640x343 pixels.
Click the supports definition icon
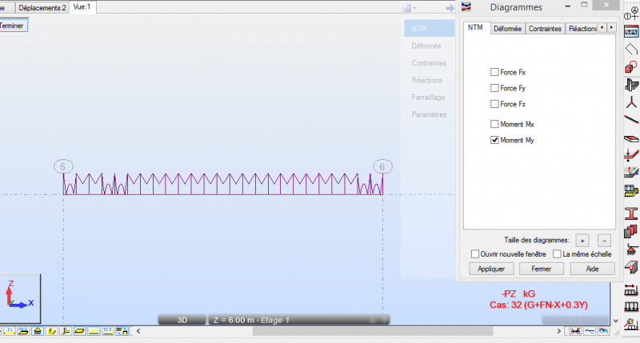(631, 249)
